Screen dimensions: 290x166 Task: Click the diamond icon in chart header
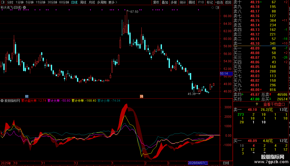coord(212,8)
